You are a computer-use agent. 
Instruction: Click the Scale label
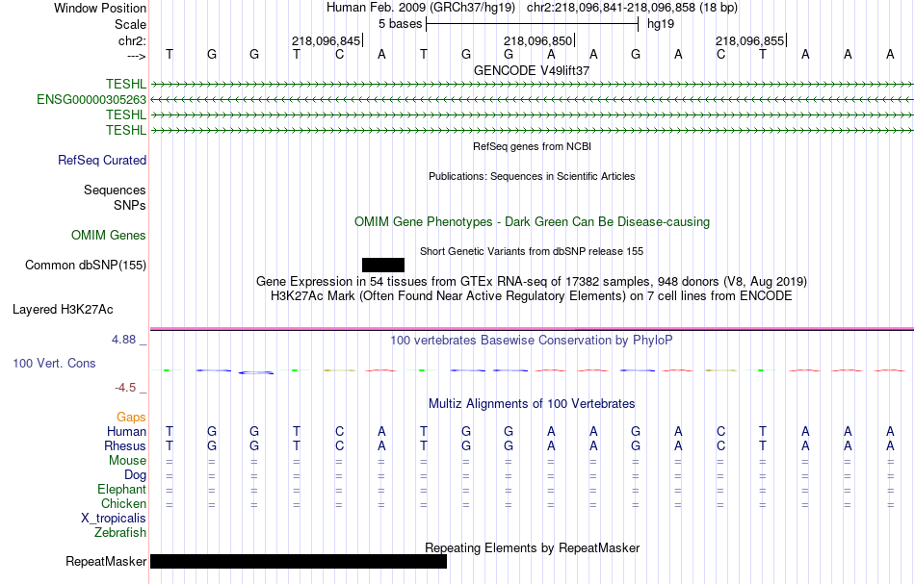click(x=131, y=24)
